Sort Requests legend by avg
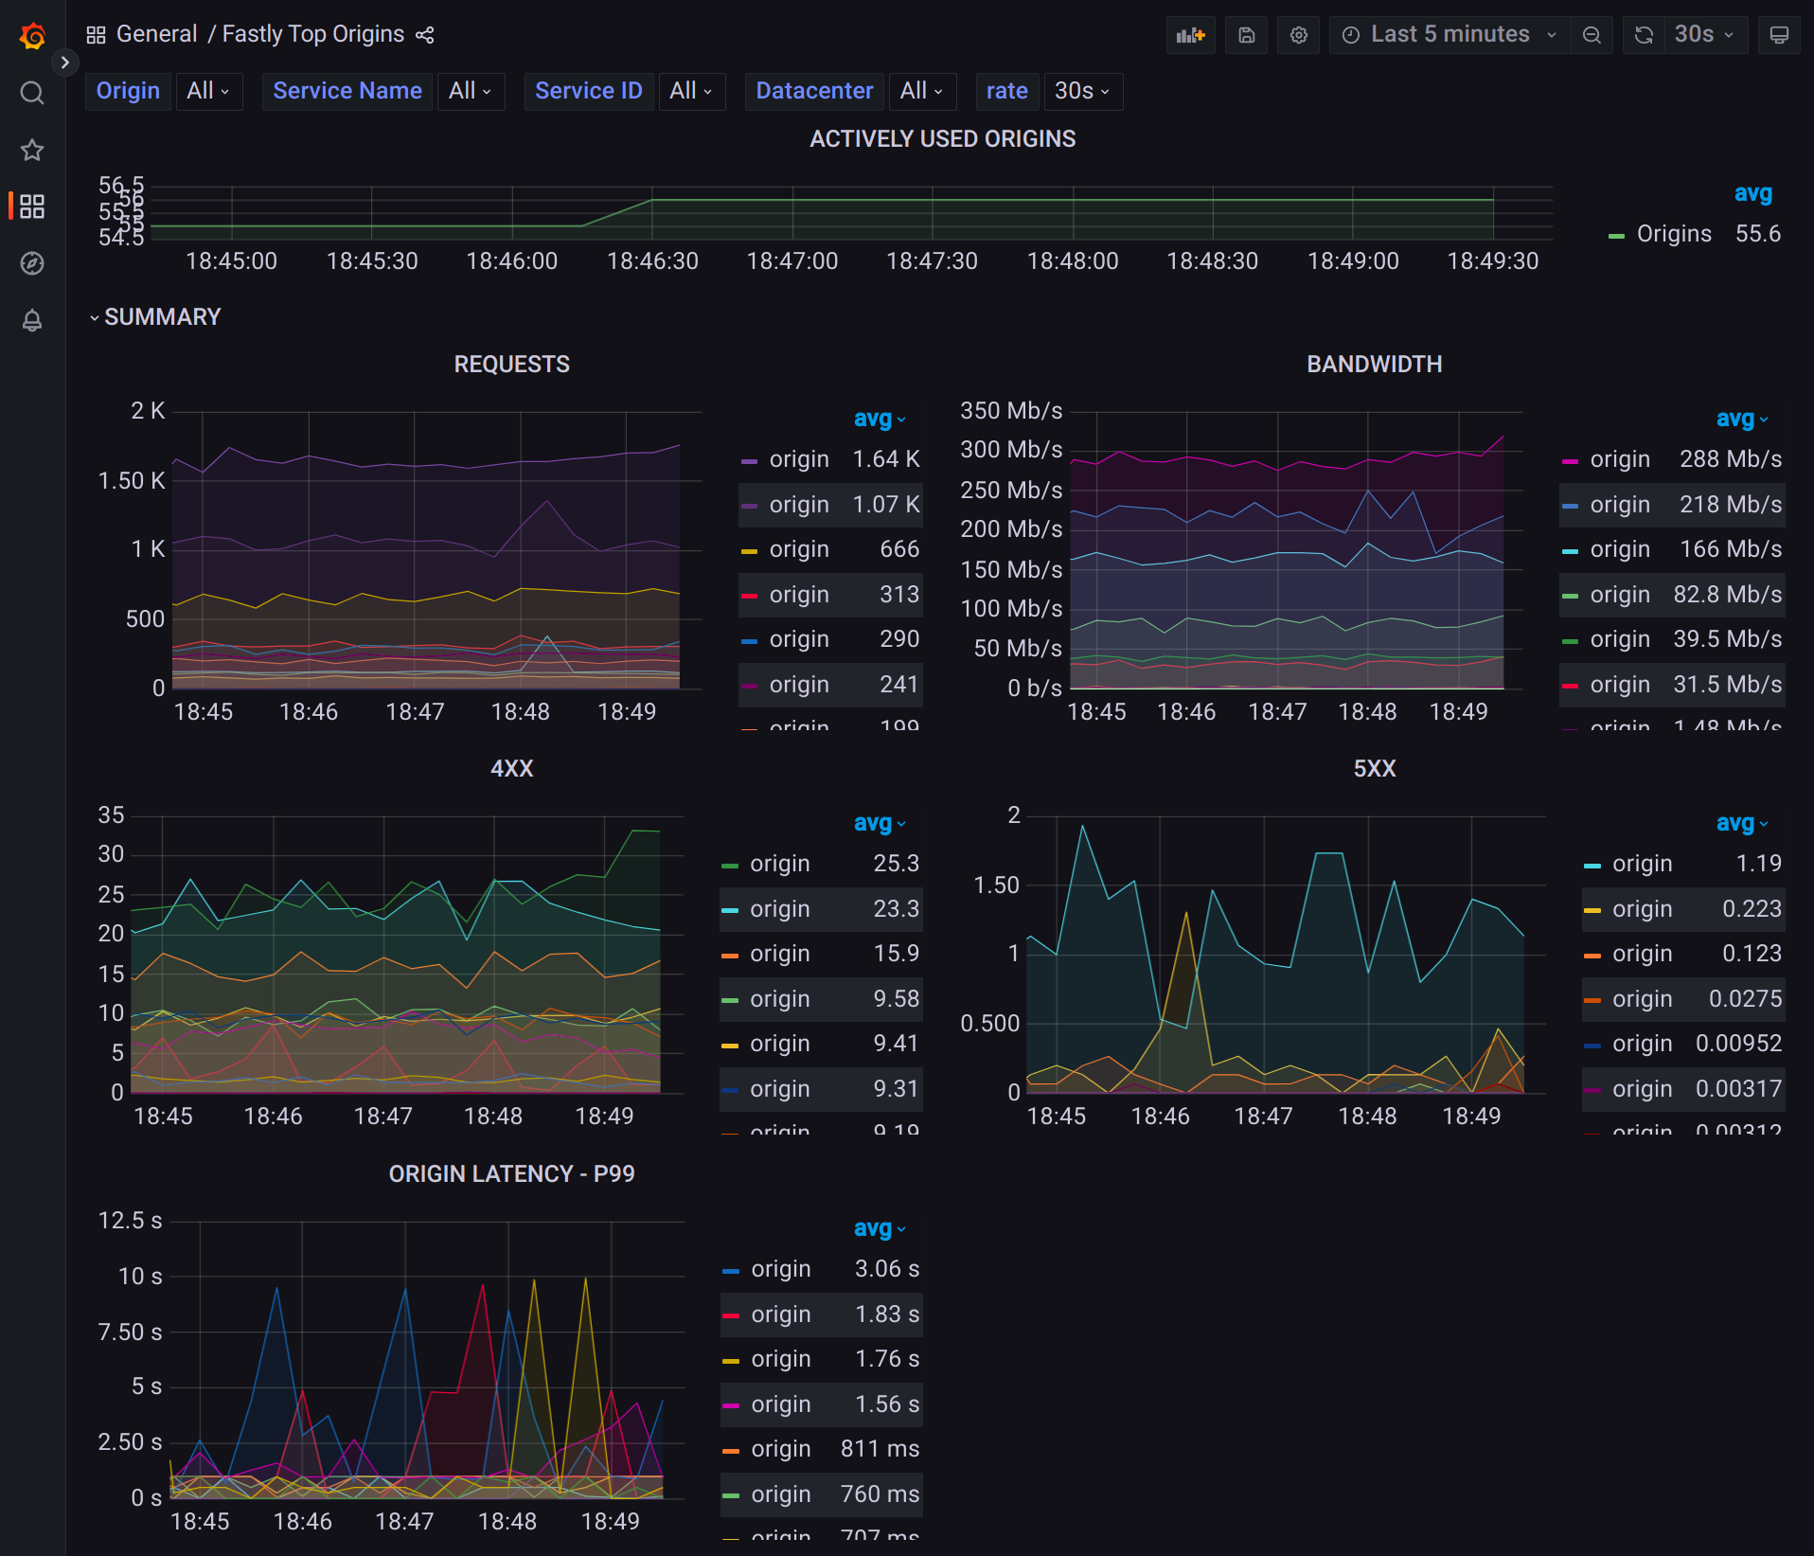The width and height of the screenshot is (1814, 1556). [x=880, y=419]
